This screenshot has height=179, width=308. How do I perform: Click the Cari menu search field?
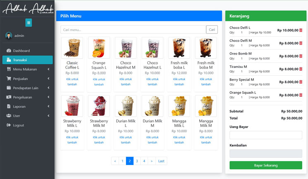point(133,30)
